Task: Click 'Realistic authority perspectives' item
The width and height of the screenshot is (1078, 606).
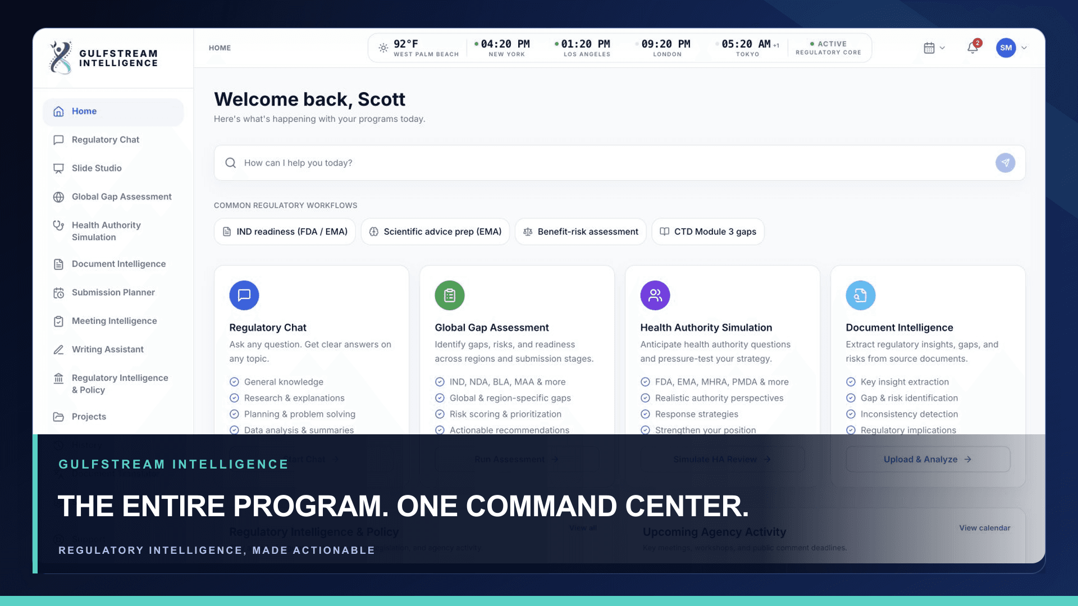Action: point(711,398)
